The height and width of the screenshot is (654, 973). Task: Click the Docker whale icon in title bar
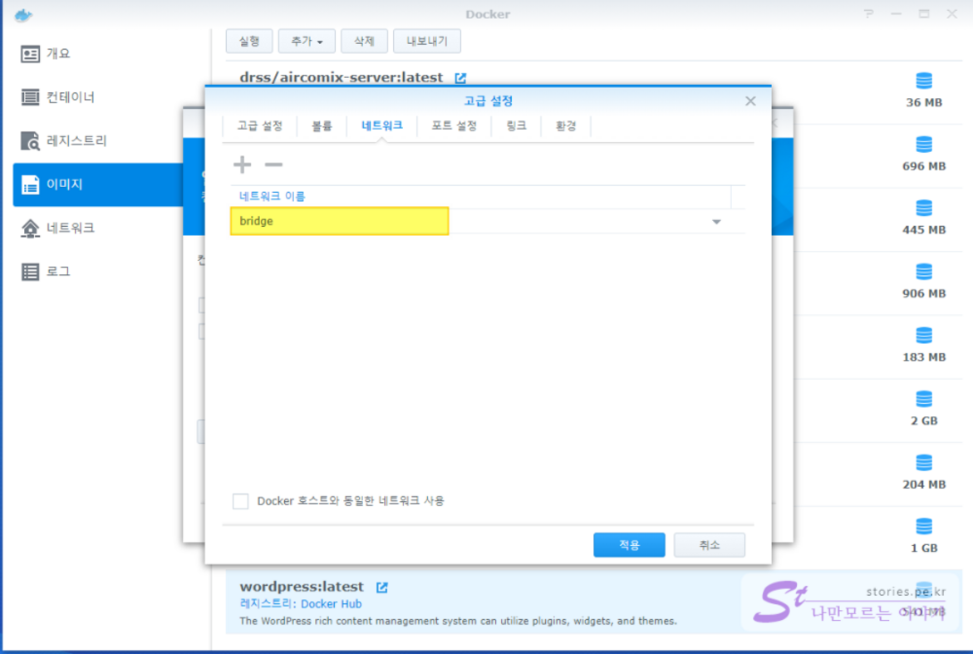click(x=24, y=14)
